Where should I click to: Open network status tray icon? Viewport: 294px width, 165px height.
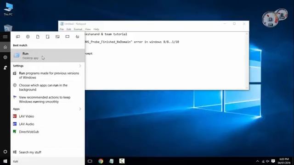[x=263, y=161]
